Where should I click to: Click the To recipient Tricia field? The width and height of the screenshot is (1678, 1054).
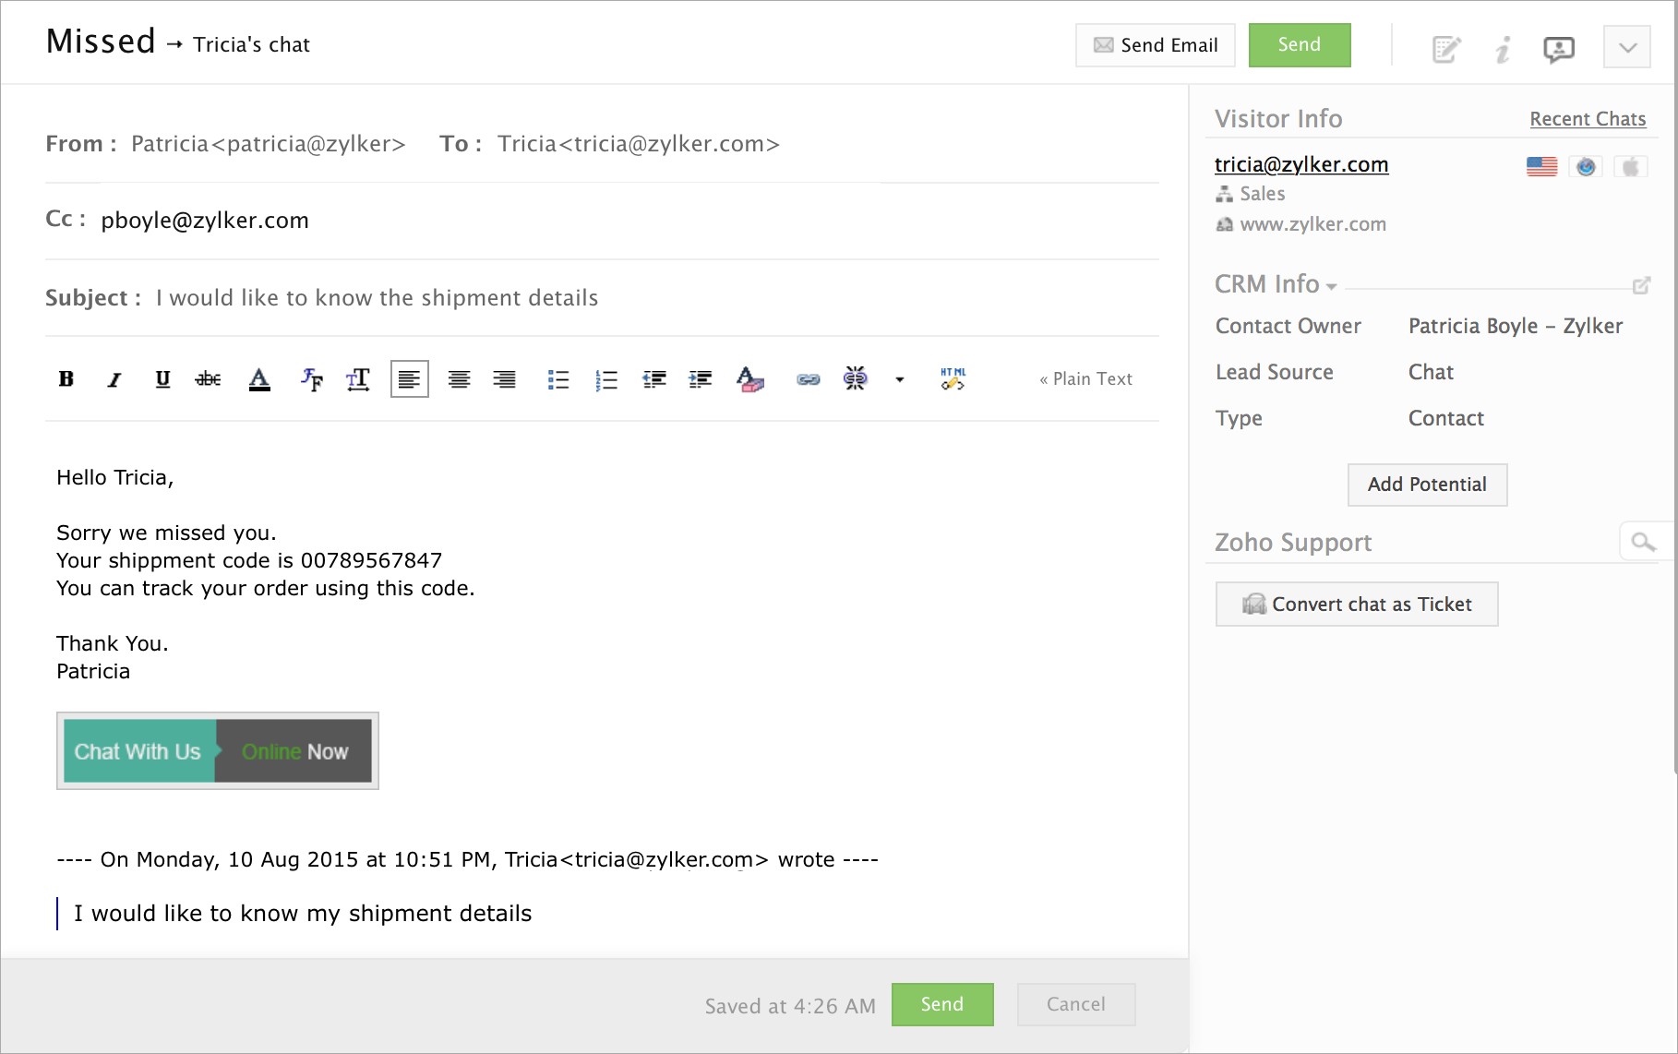point(639,144)
